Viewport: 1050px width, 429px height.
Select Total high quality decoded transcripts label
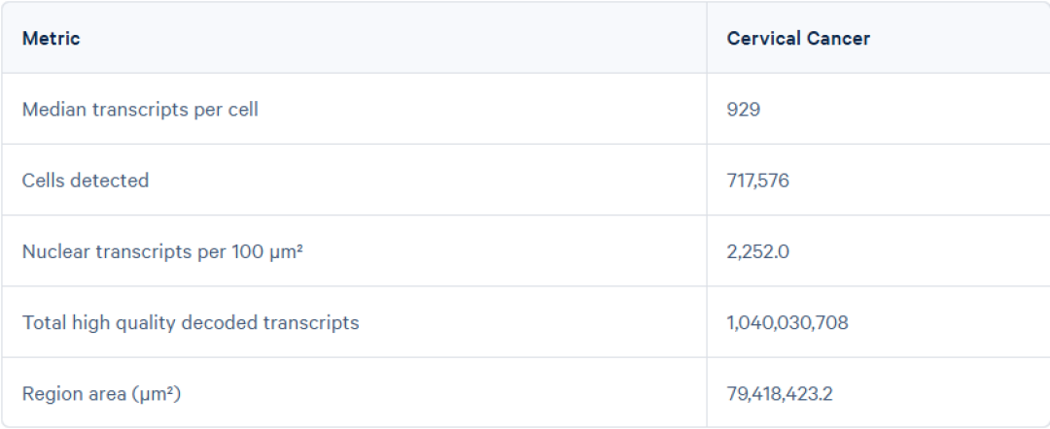[x=191, y=323]
